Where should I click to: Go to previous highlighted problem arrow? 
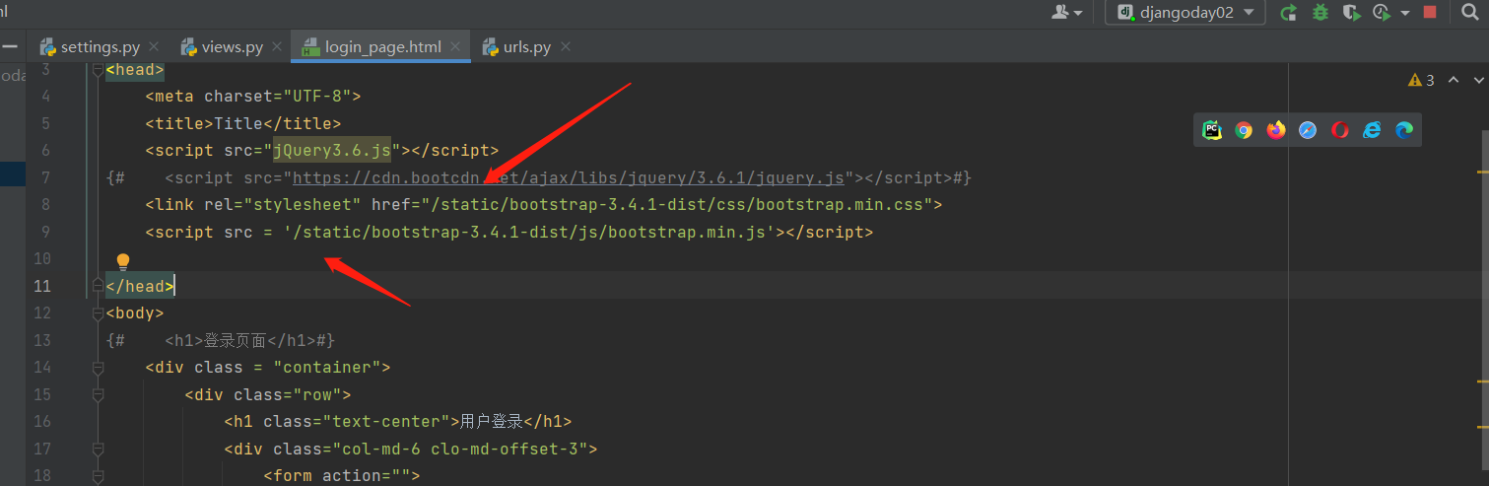click(x=1453, y=81)
